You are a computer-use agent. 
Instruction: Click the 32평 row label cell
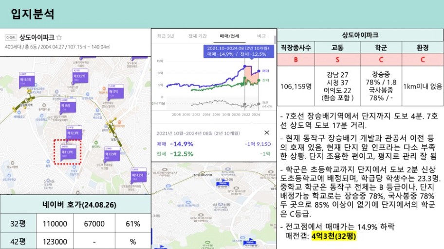[x=18, y=224]
